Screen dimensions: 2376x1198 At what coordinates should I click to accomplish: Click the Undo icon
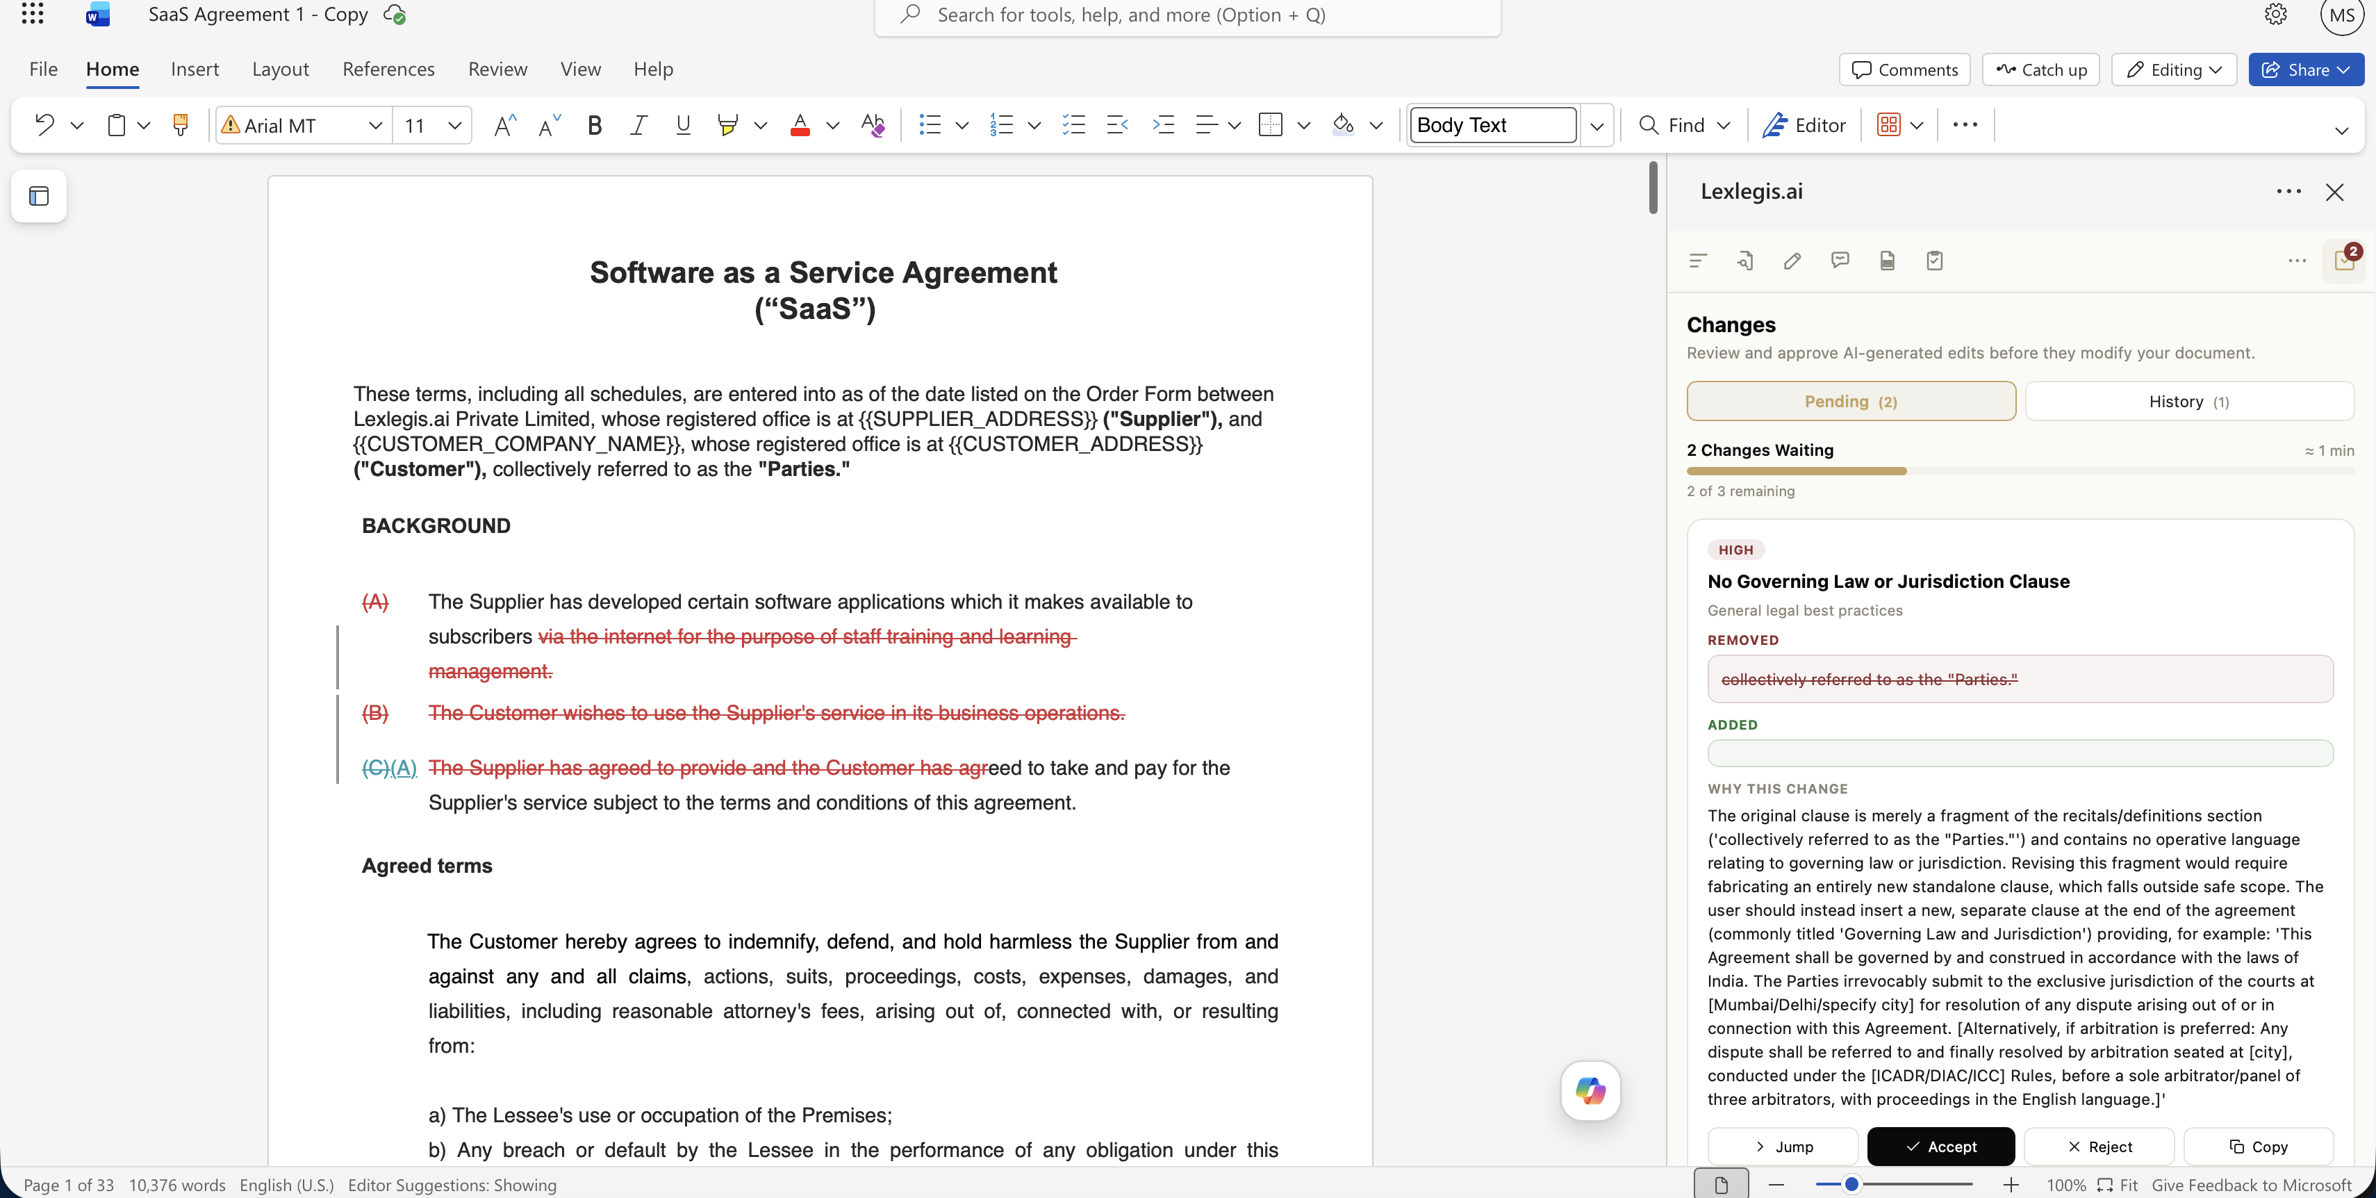(43, 124)
